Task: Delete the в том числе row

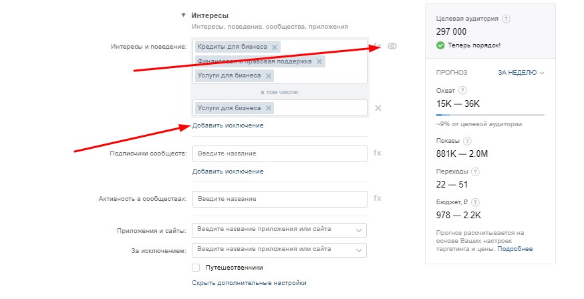Action: point(378,108)
